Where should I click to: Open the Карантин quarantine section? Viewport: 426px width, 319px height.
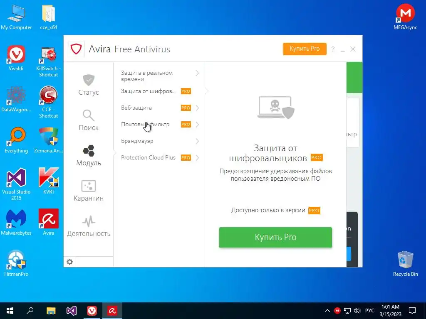89,191
